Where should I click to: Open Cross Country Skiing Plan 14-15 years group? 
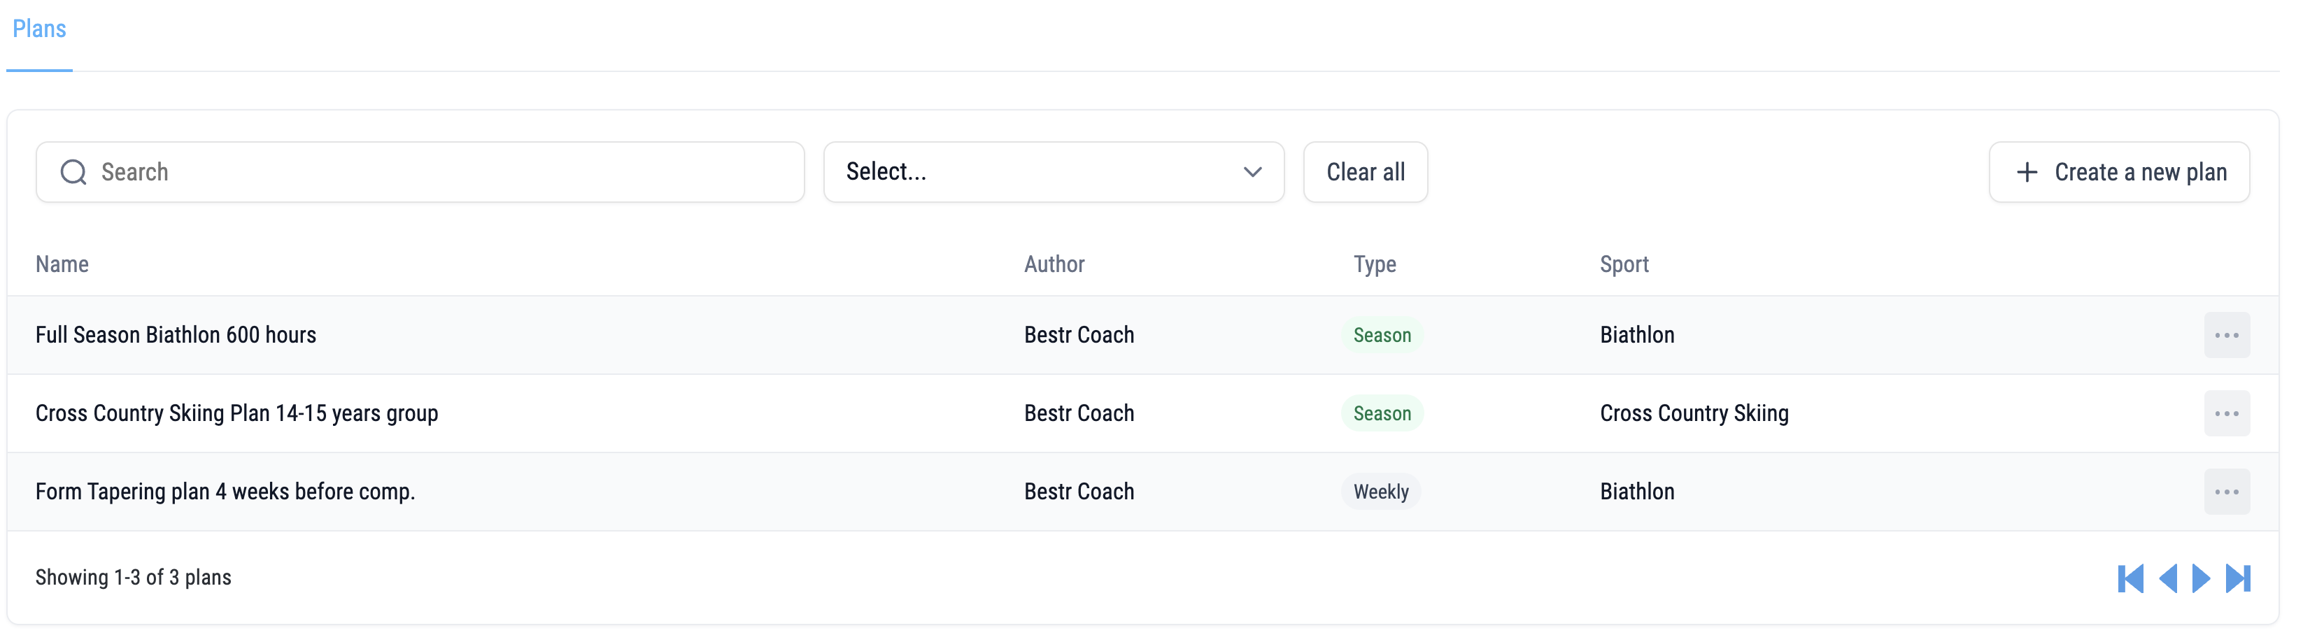(237, 413)
